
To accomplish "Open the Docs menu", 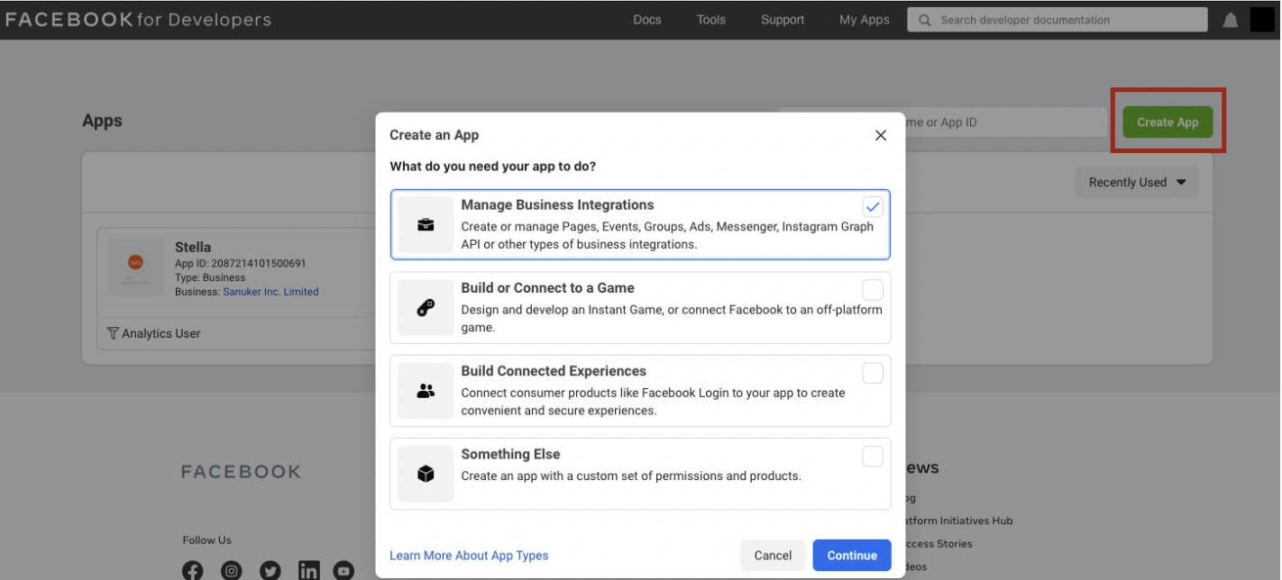I will tap(647, 20).
